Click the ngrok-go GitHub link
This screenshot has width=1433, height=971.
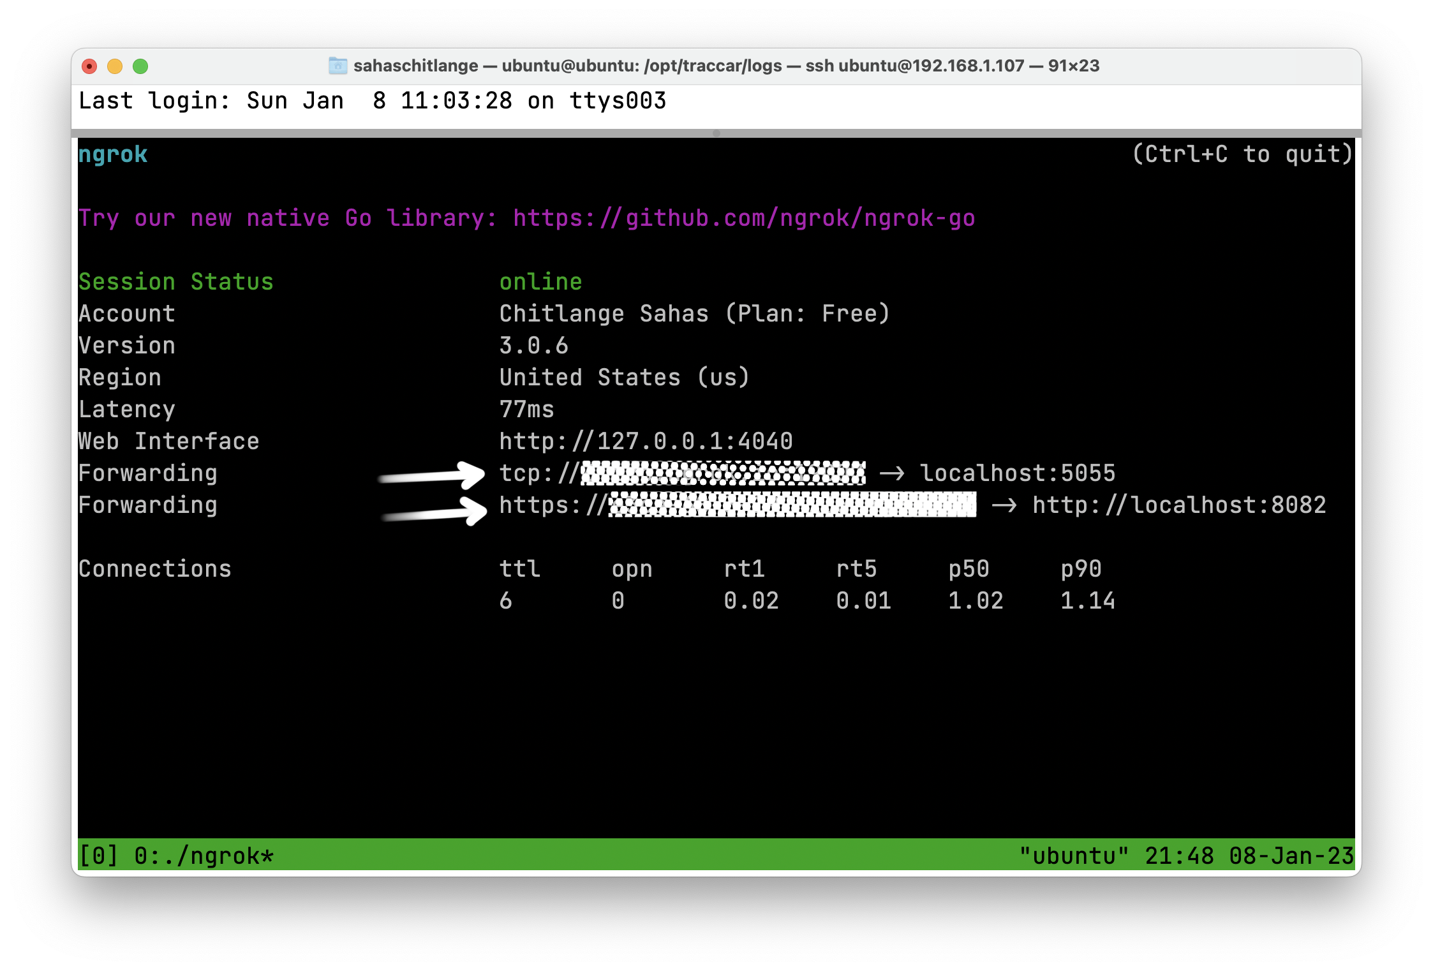tap(744, 218)
